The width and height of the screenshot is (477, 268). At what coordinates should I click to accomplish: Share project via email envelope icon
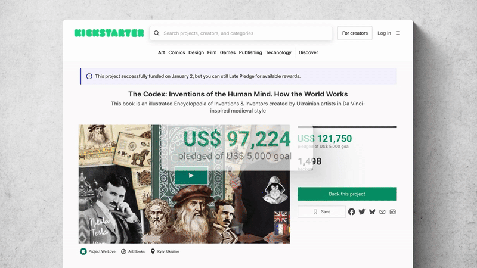point(382,212)
